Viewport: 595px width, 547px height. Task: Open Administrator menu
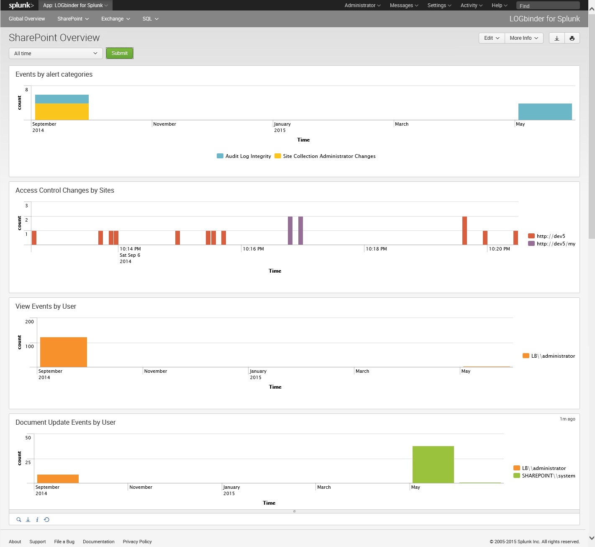point(362,5)
